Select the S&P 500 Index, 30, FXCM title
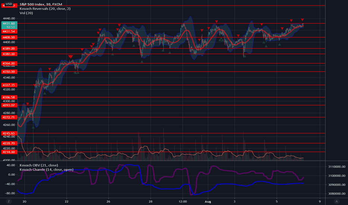The width and height of the screenshot is (348, 205). tap(41, 4)
